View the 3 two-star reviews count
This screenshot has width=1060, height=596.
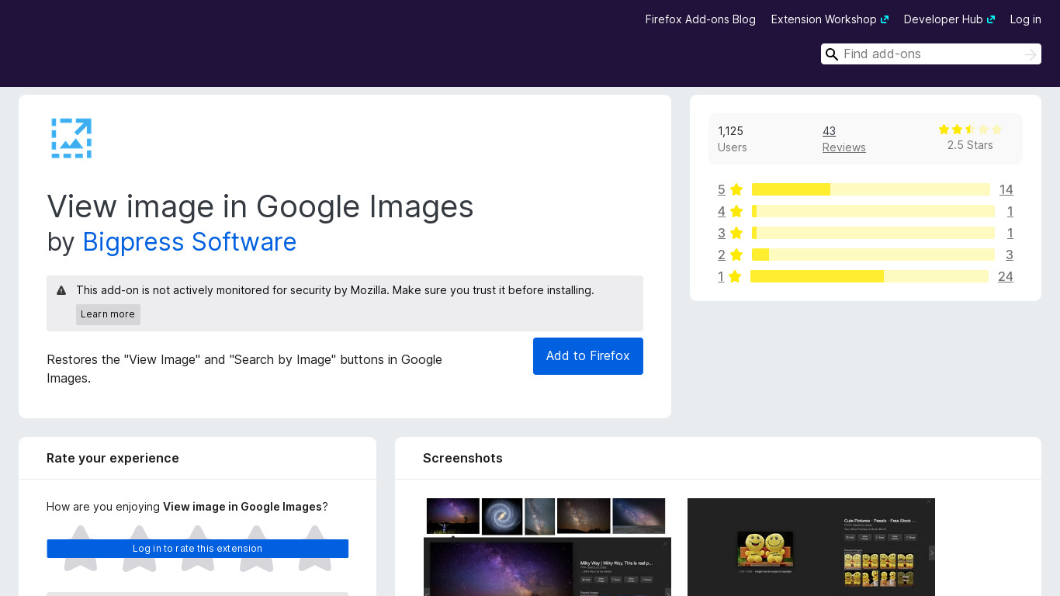pyautogui.click(x=1010, y=255)
